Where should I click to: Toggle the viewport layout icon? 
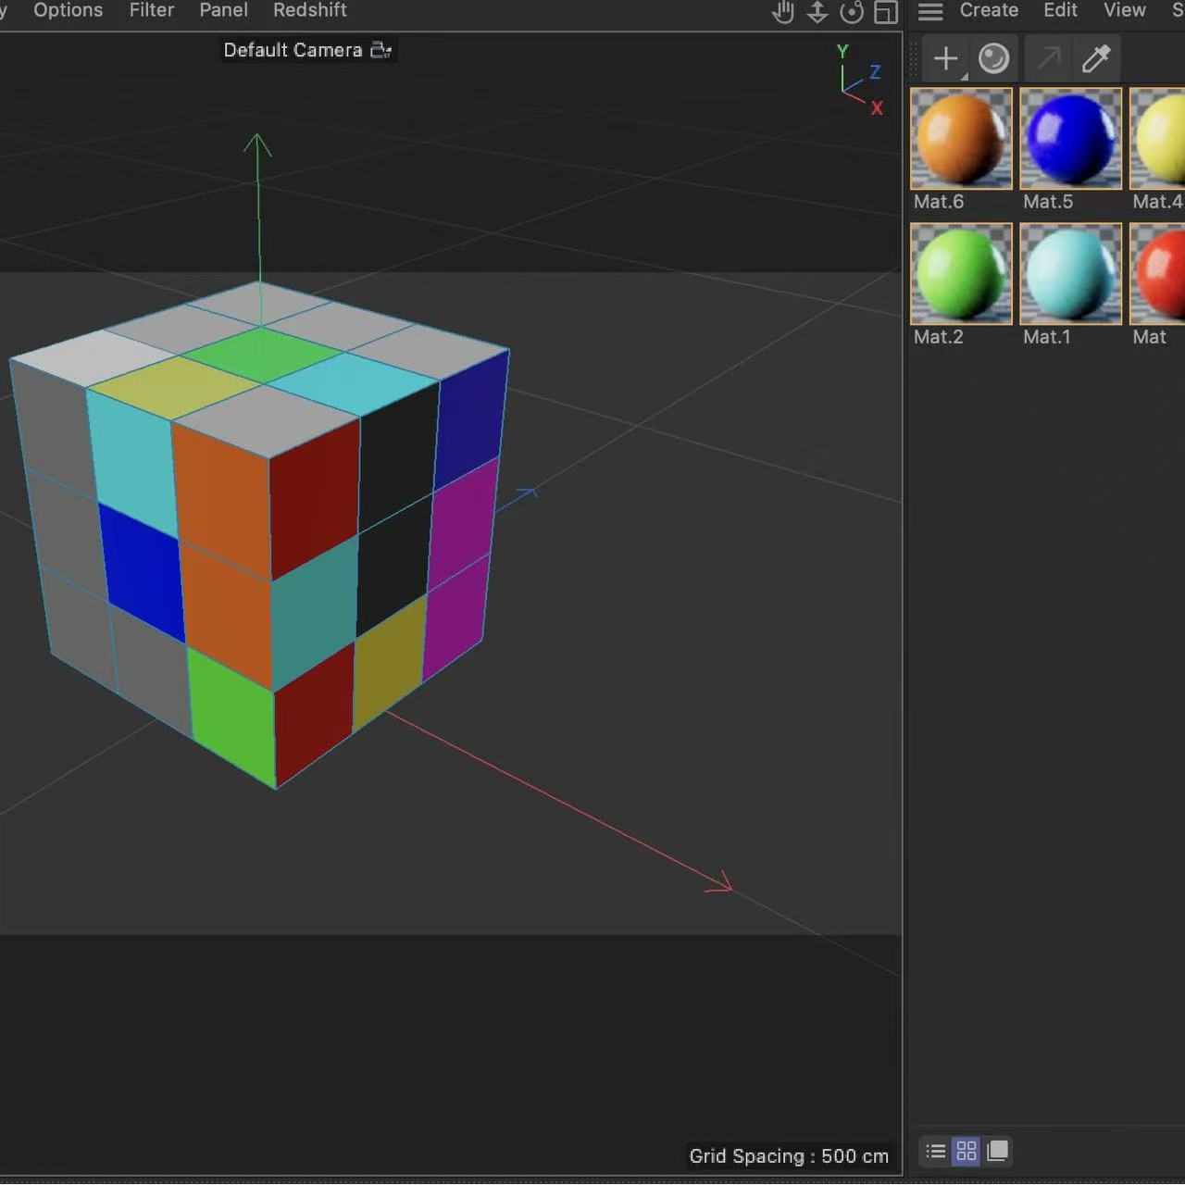(x=885, y=12)
